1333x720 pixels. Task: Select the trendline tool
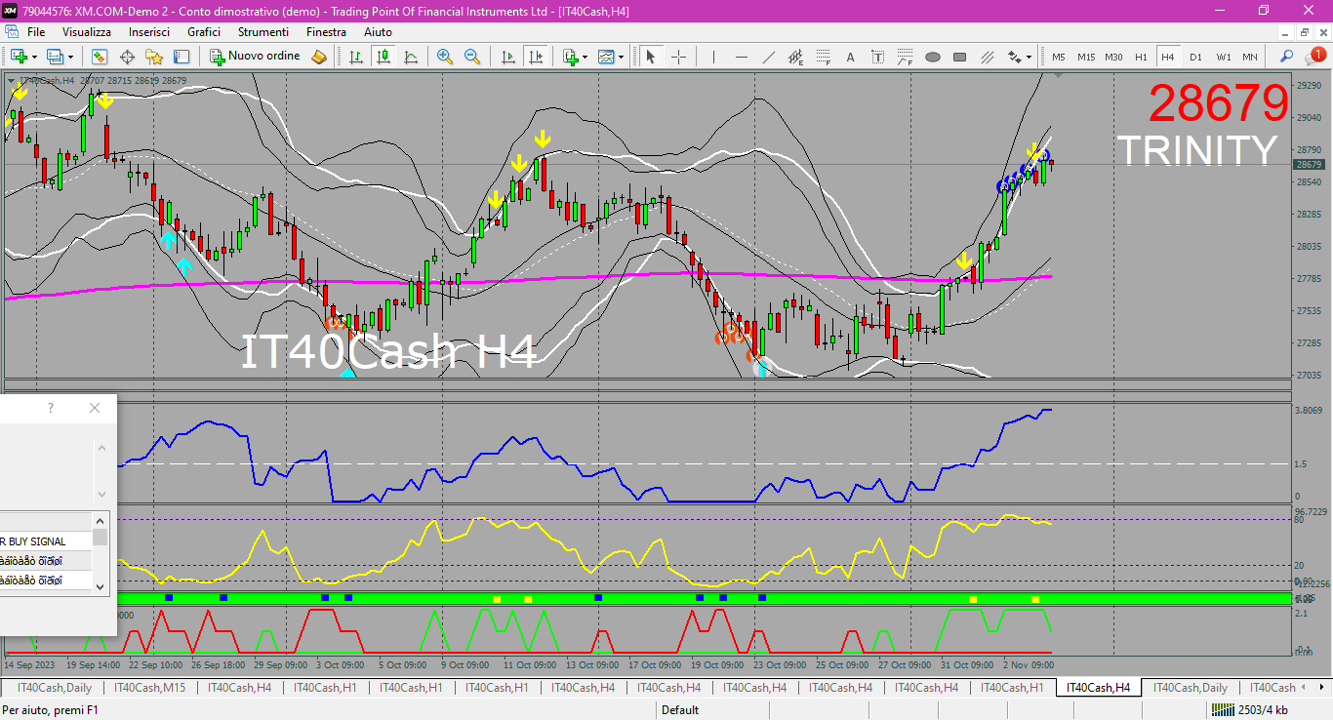pos(768,57)
